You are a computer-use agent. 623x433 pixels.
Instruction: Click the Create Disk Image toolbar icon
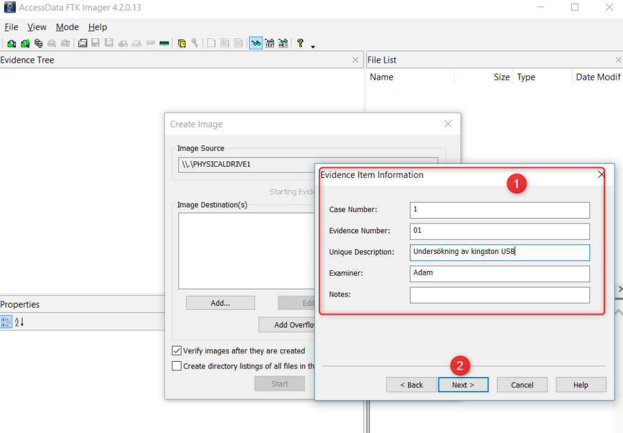83,43
